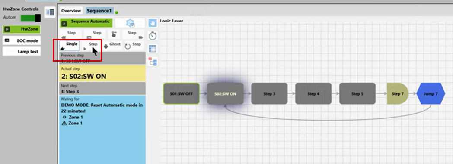Screen dimensions: 453x164
Task: Open the table grid view icon
Action: click(x=153, y=49)
